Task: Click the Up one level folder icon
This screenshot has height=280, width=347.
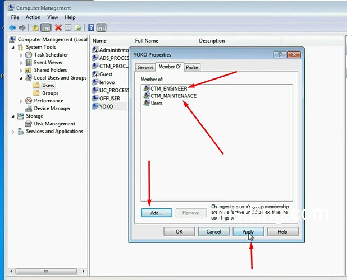Action: 35,28
